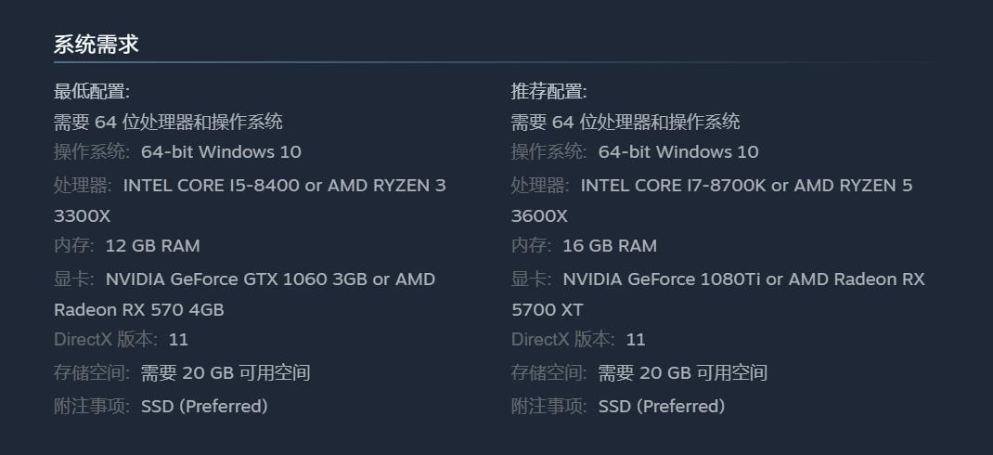
Task: Click the 推荐配置 column label
Action: point(548,92)
